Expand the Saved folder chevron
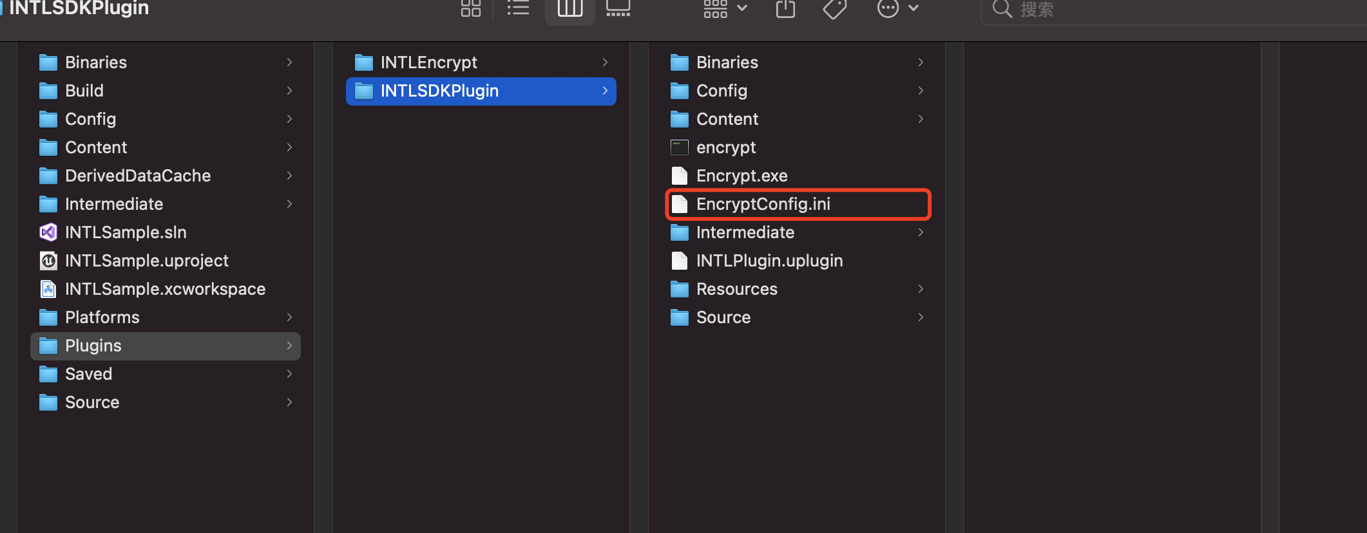The width and height of the screenshot is (1367, 533). point(289,374)
